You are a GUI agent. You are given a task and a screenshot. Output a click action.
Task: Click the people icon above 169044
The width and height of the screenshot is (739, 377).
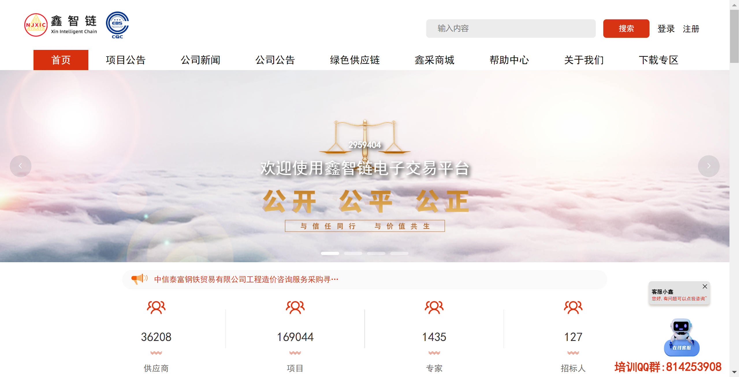point(295,307)
